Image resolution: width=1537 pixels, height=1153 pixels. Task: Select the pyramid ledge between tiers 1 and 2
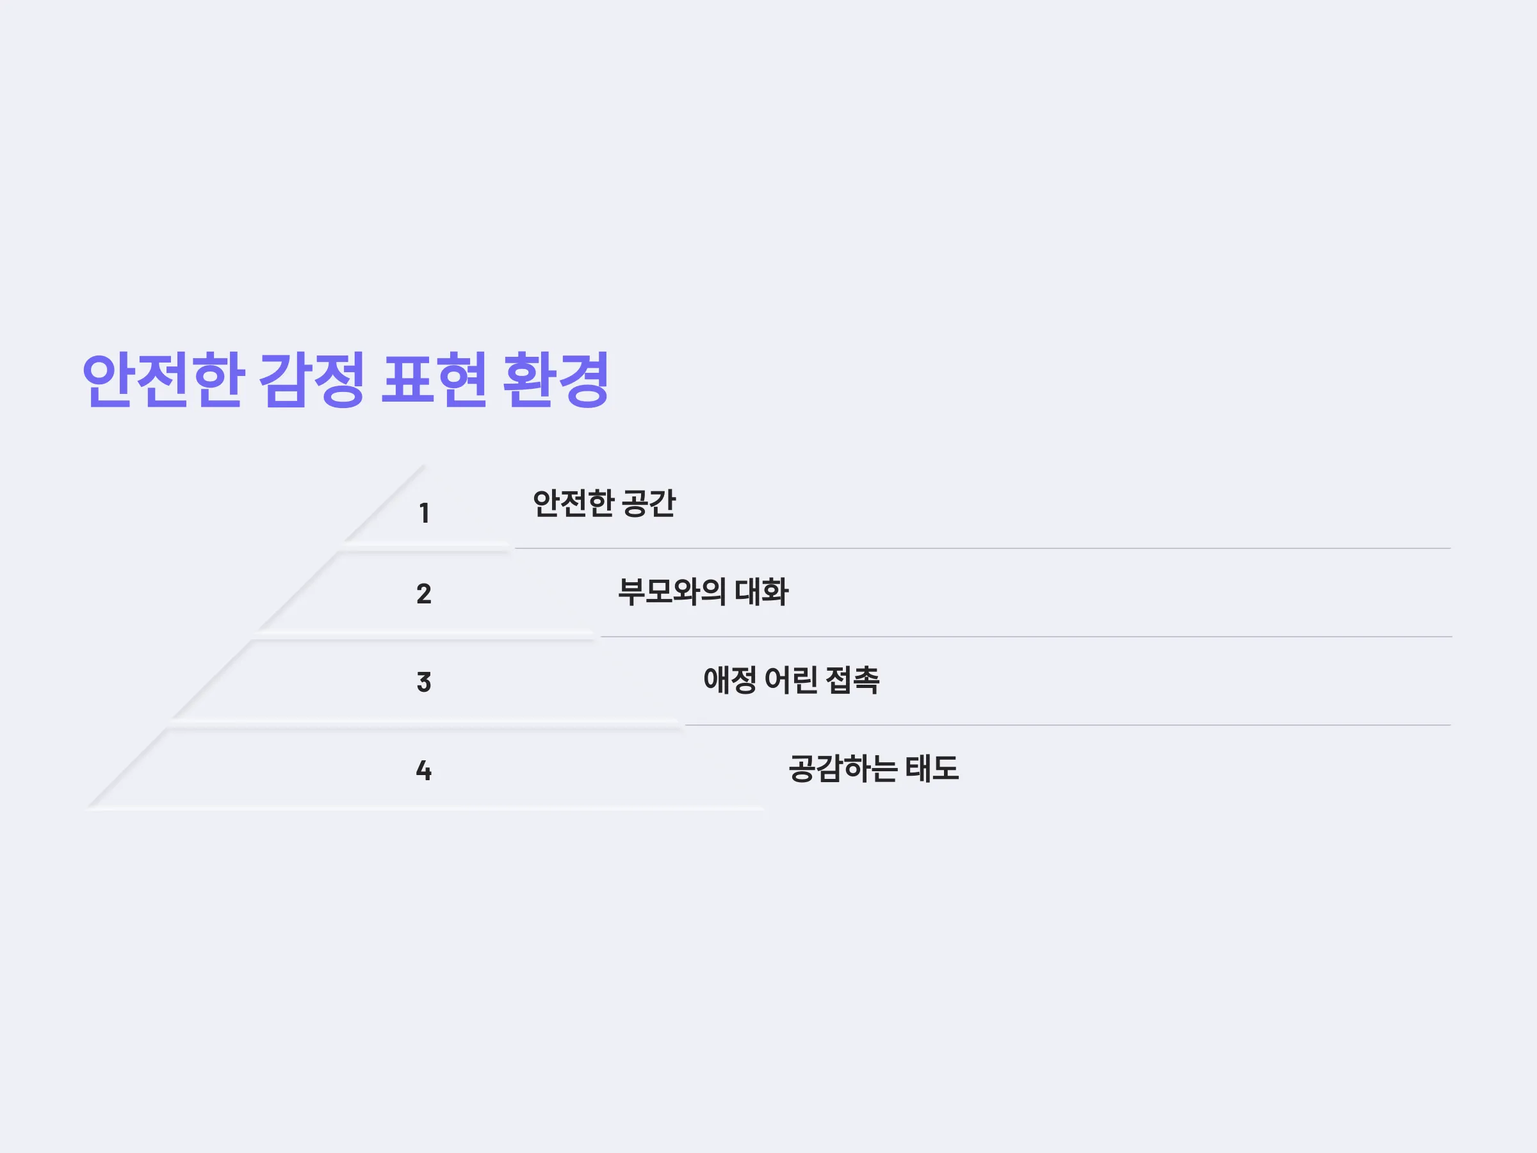coord(425,547)
